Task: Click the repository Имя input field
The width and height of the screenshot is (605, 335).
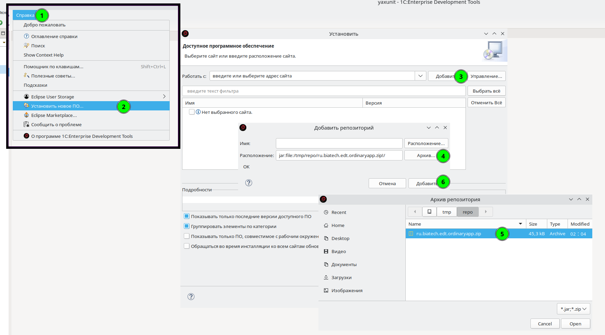Action: 339,143
